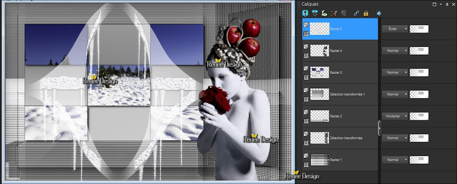Click the fx eye icon in the Calques toolbar
457x184 pixels.
324,13
